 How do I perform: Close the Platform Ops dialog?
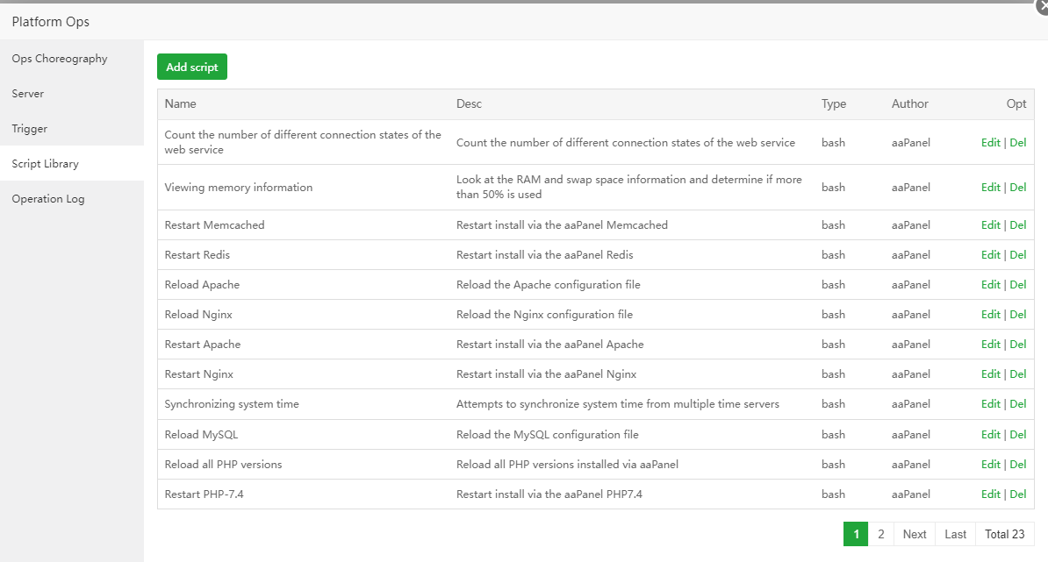[x=1042, y=4]
